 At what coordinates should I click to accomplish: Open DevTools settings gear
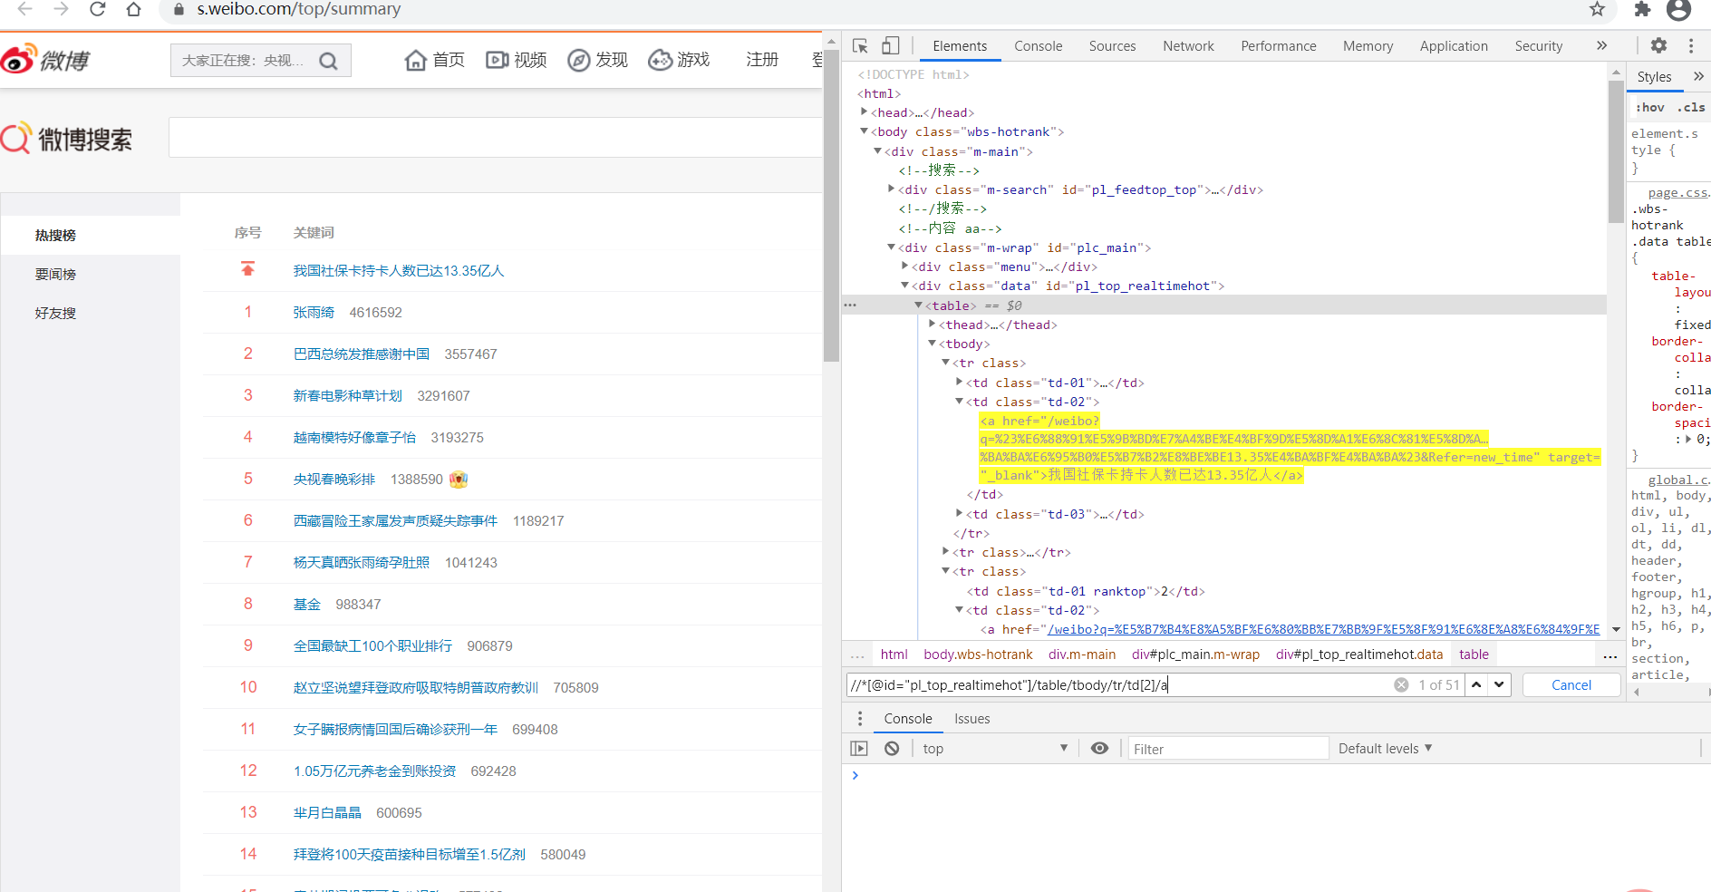click(1658, 45)
